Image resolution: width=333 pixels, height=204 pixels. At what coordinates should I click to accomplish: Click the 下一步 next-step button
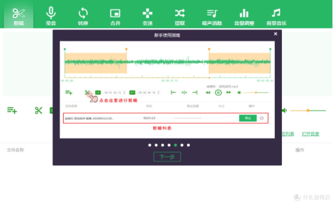click(x=167, y=157)
